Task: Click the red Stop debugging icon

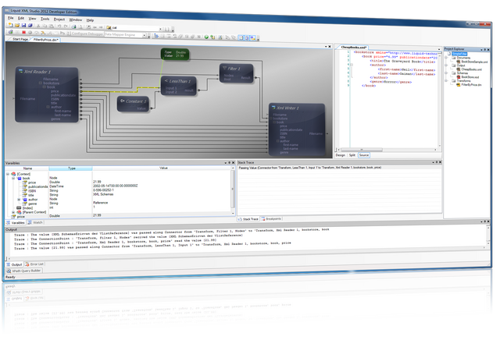Action: click(23, 32)
